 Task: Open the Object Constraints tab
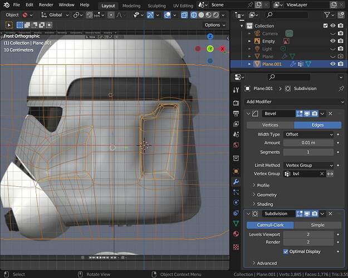point(236,213)
